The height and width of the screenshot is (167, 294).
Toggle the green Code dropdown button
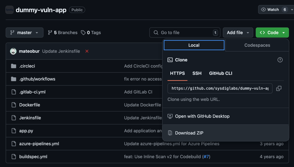pos(272,33)
